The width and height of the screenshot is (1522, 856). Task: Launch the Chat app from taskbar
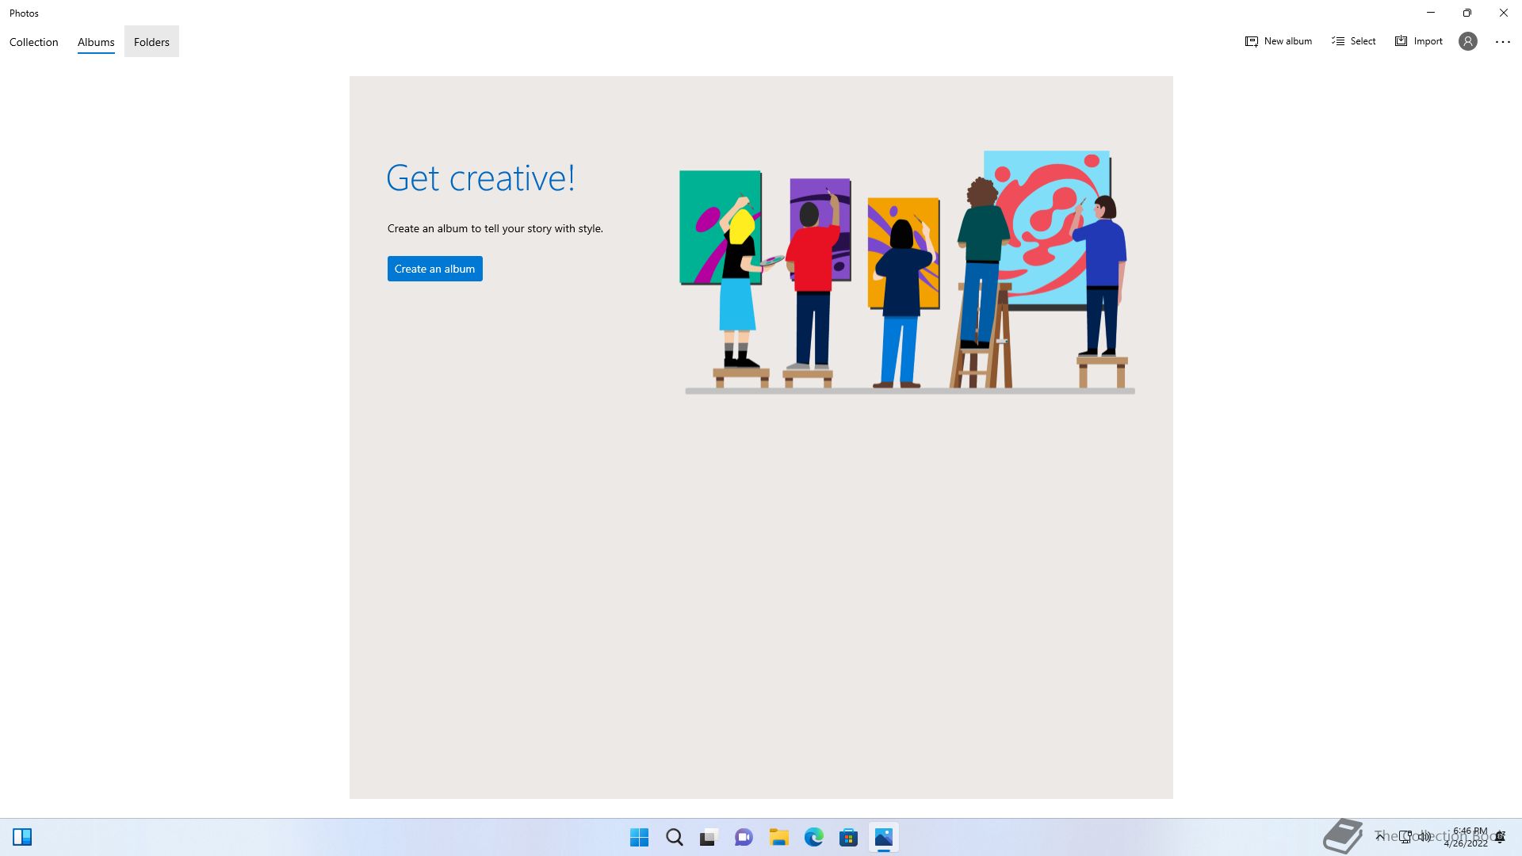[744, 837]
